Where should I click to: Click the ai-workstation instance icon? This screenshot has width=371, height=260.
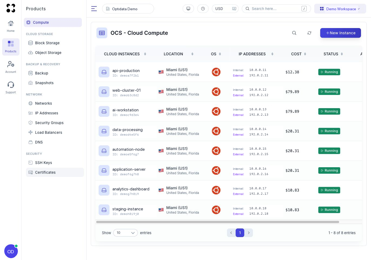(x=104, y=111)
